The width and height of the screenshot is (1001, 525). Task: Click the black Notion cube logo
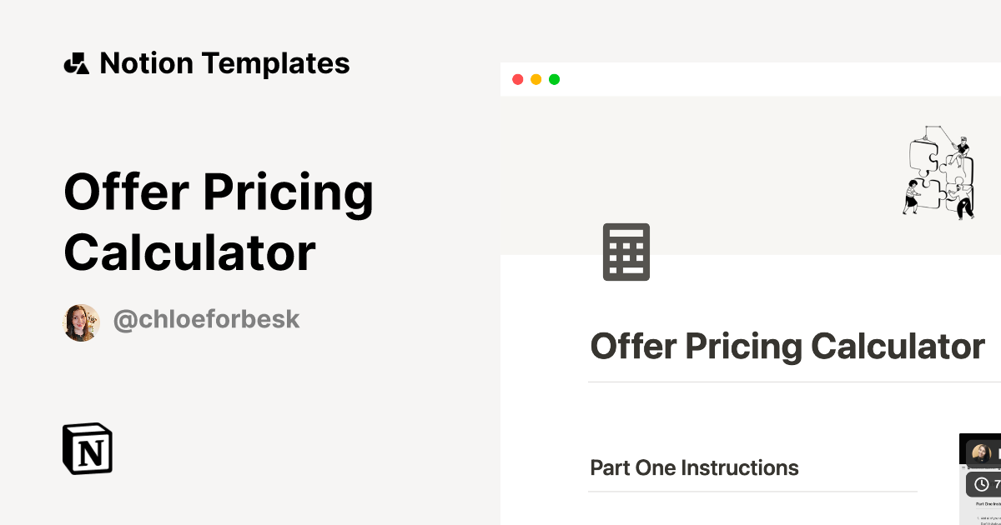(88, 449)
